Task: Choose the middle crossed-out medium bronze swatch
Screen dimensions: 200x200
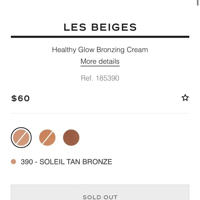Action: point(47,138)
